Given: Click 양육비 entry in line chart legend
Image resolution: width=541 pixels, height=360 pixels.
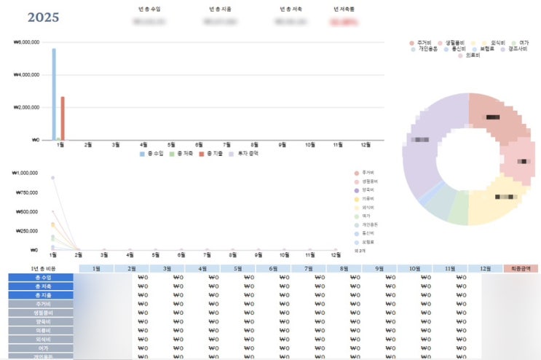Looking at the screenshot, I should pos(364,190).
